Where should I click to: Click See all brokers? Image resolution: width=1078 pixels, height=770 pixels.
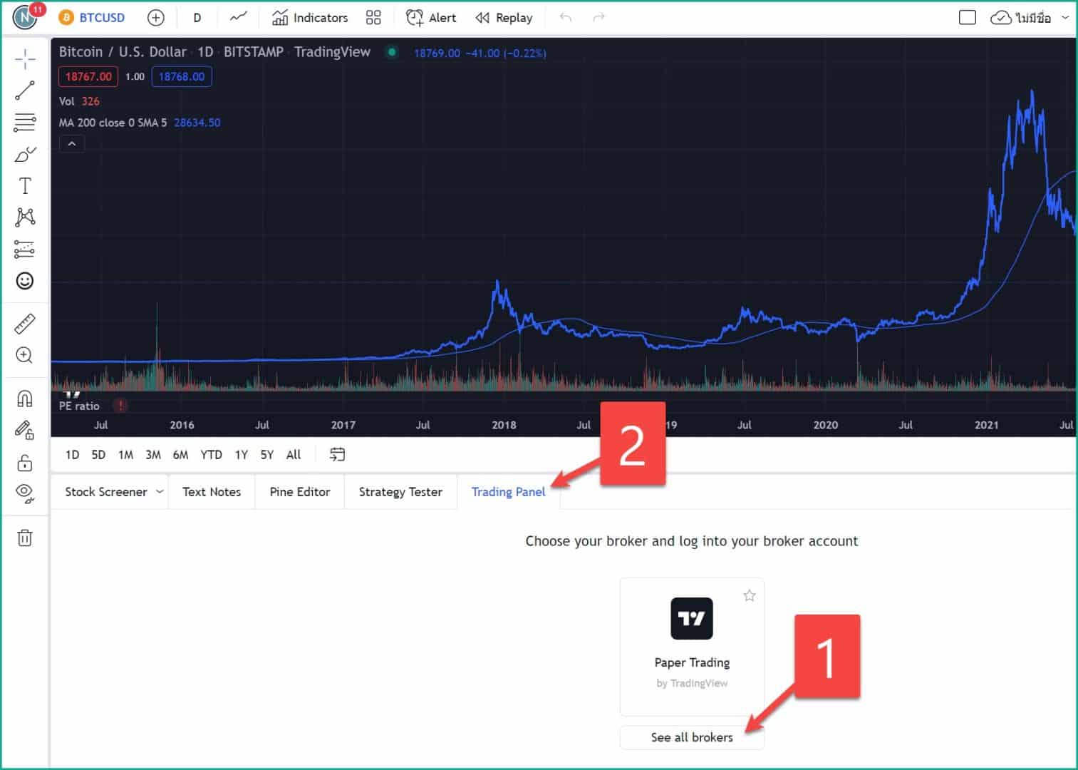(x=692, y=737)
